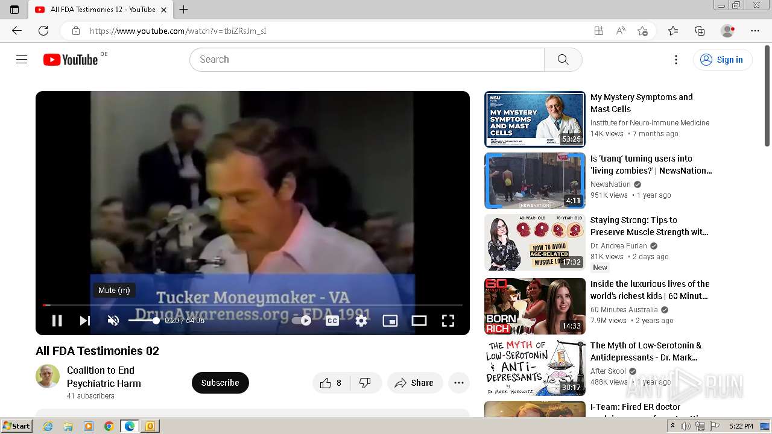Show hidden system tray icons
The width and height of the screenshot is (772, 434).
tap(673, 426)
